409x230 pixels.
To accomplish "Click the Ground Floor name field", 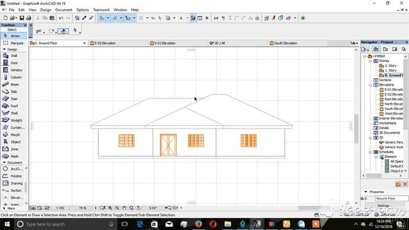I will point(392,199).
